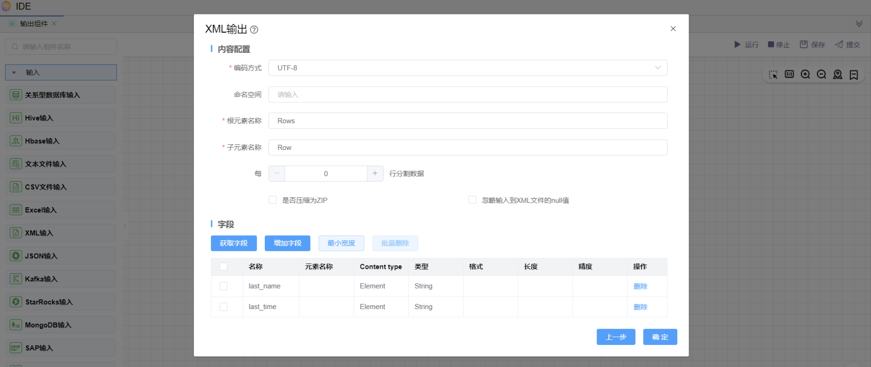
Task: Select the last_name row checkbox
Action: 224,286
